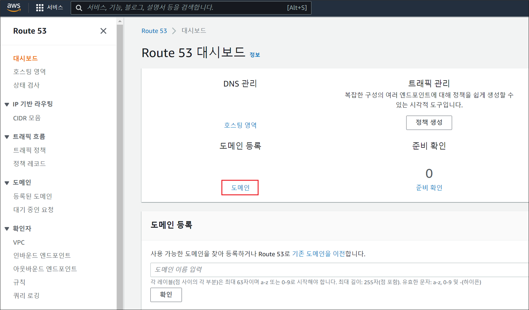Viewport: 529px width, 310px height.
Task: Open the 정보 link beside the dashboard title
Action: [x=255, y=55]
